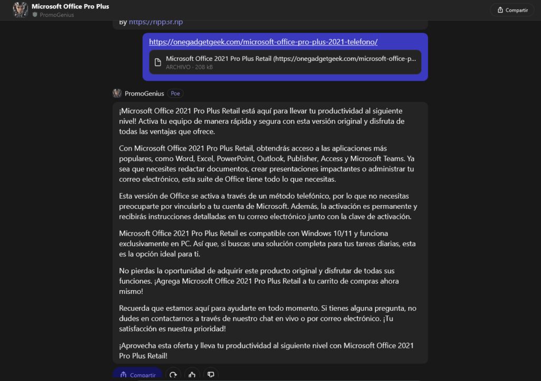Click the ARCHIVO 208 kB file size label

[x=189, y=67]
